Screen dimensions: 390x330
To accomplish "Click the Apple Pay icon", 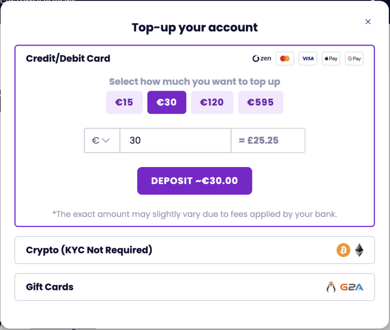I will pos(331,58).
